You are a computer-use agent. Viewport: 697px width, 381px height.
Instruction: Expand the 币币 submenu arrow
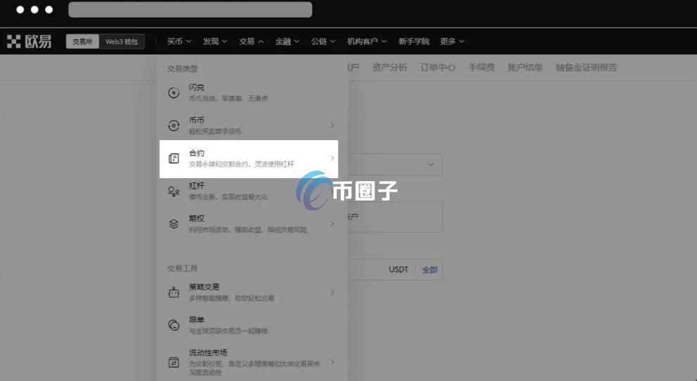(332, 125)
